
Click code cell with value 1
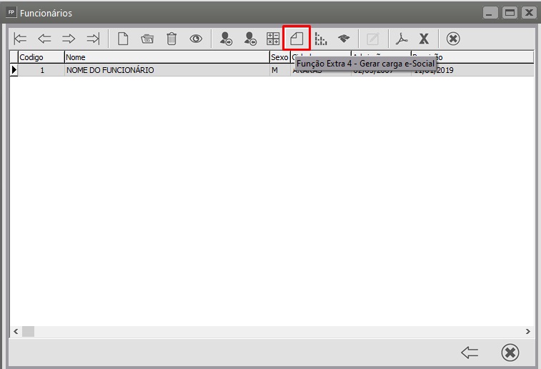(41, 70)
